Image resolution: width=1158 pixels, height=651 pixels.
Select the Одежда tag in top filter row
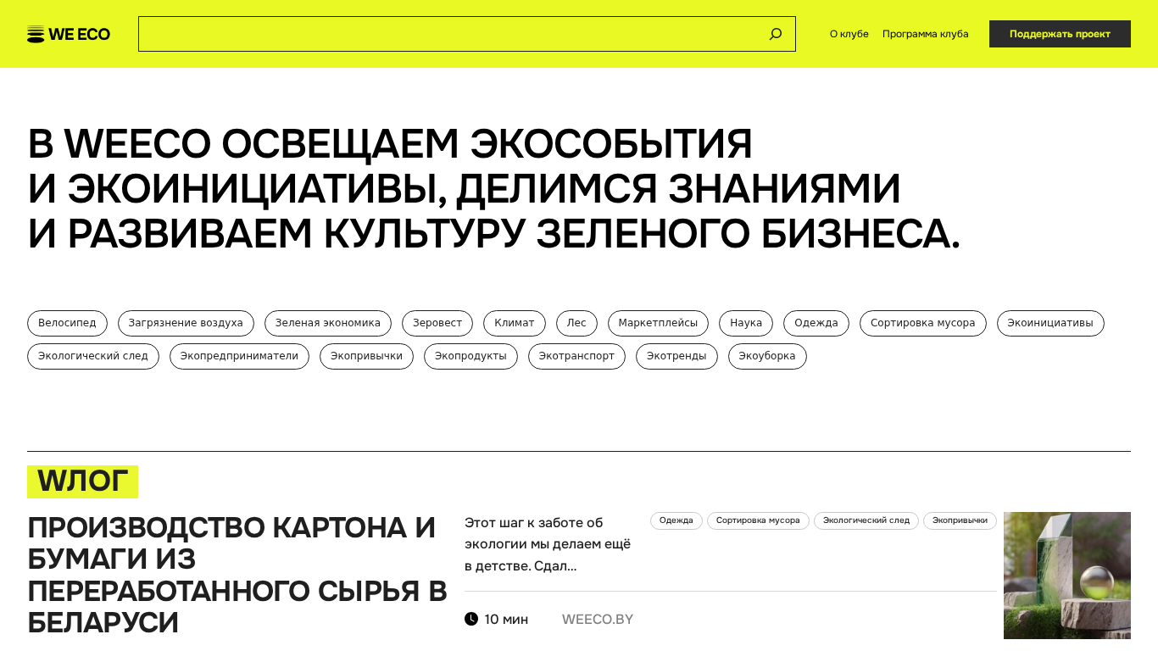pyautogui.click(x=816, y=323)
